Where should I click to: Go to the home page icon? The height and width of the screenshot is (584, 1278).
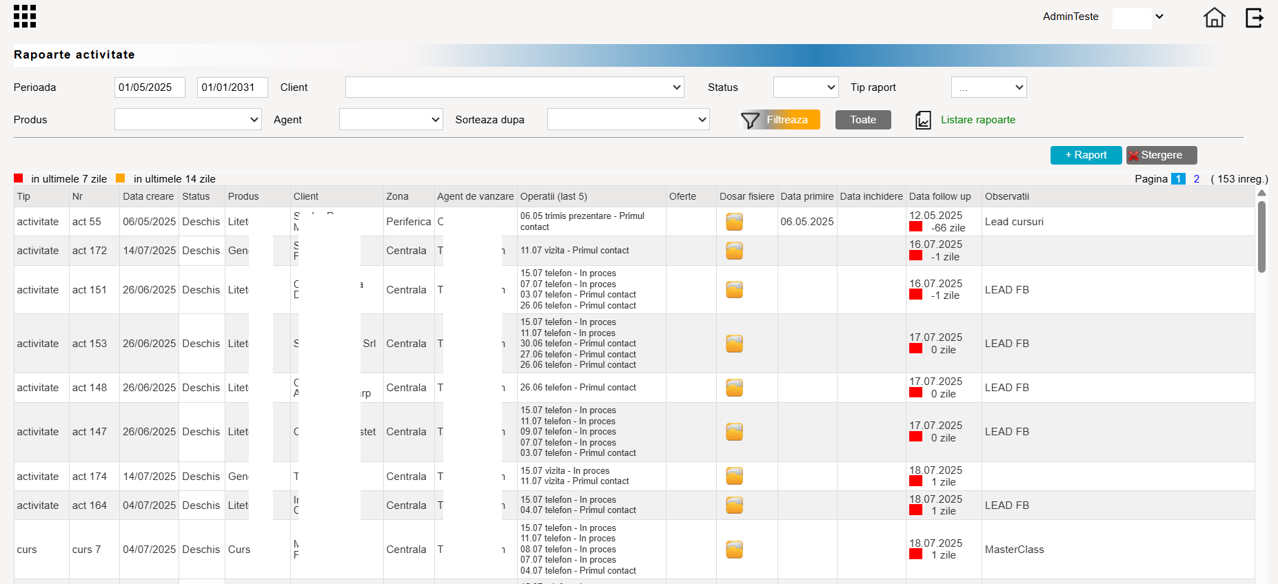click(x=1214, y=17)
